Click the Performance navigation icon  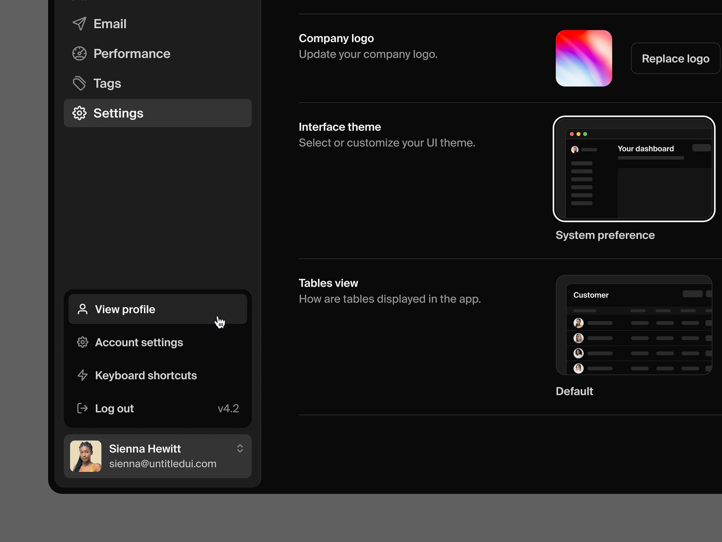point(80,53)
